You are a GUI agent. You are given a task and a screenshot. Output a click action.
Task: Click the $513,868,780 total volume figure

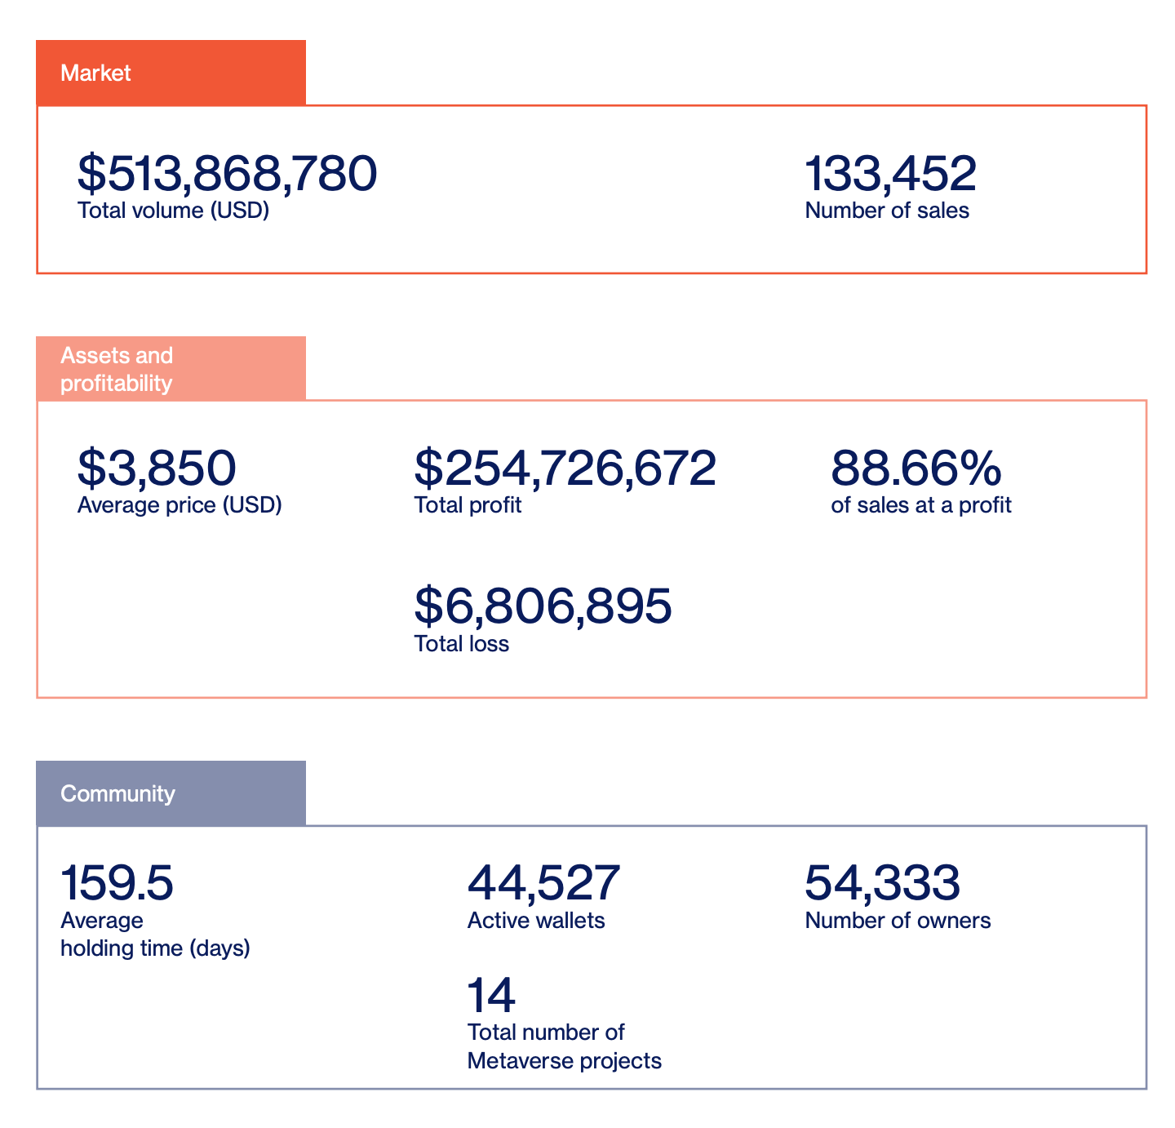(227, 173)
